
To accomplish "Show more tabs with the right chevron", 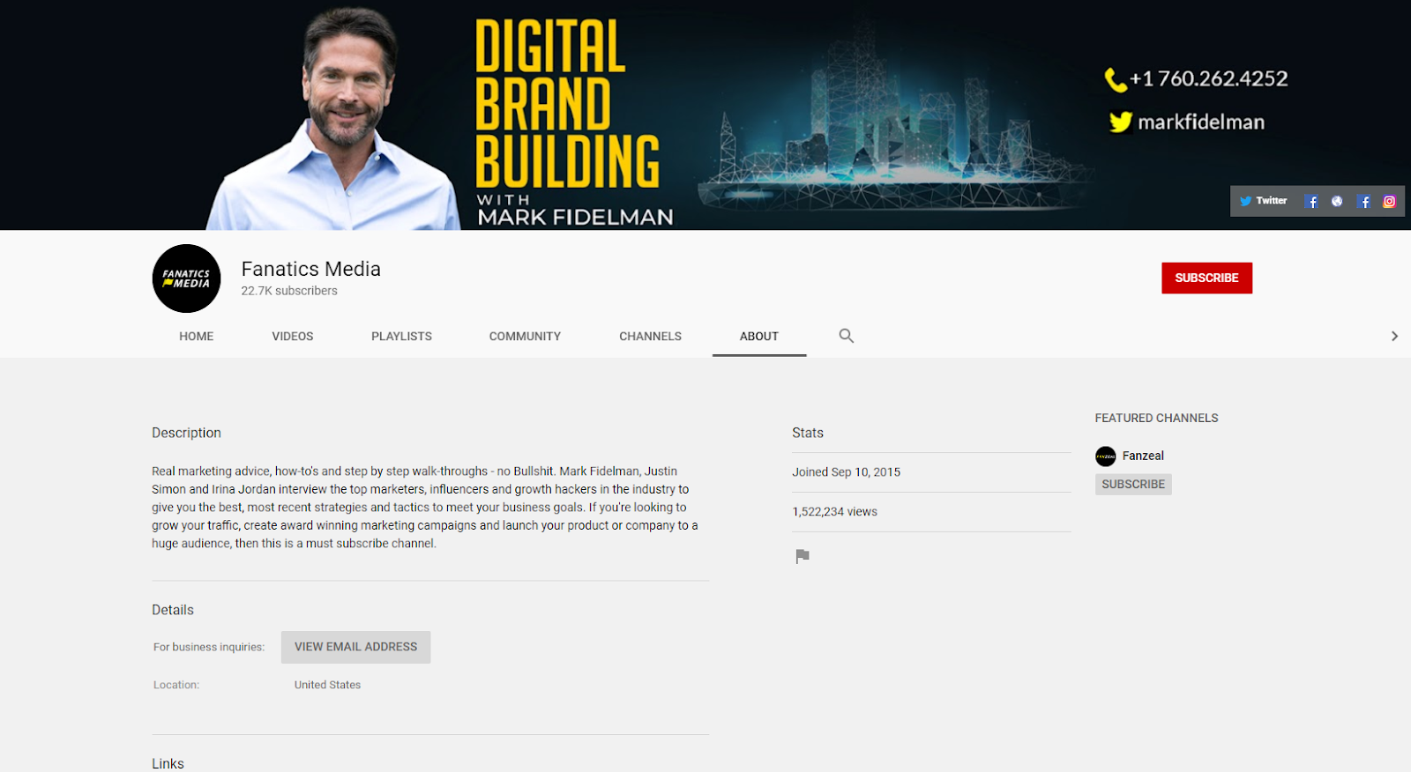I will click(x=1394, y=336).
